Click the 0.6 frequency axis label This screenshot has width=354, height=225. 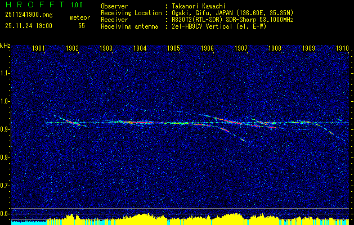click(x=5, y=214)
